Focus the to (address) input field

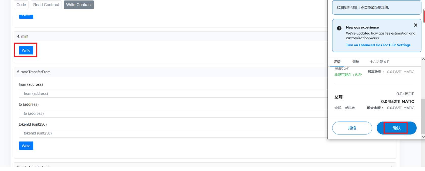click(172, 113)
